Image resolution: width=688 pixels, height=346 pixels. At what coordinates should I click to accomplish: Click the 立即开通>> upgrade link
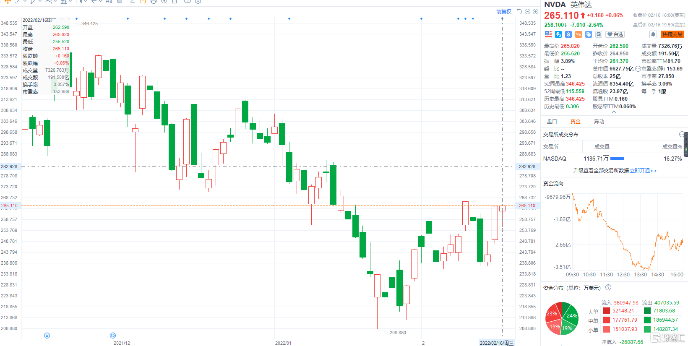click(643, 171)
